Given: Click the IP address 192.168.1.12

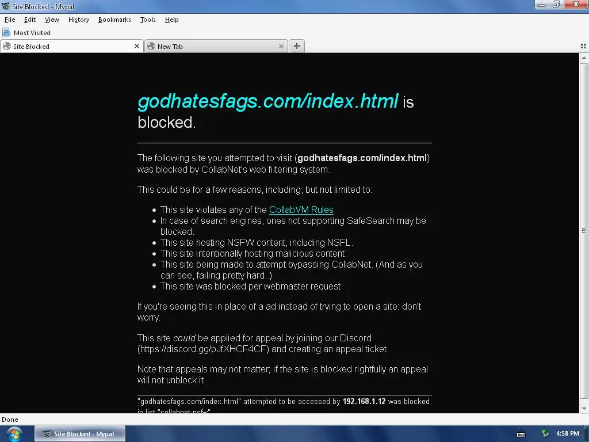Looking at the screenshot, I should point(364,401).
